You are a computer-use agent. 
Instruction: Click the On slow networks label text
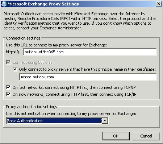(x=74, y=94)
